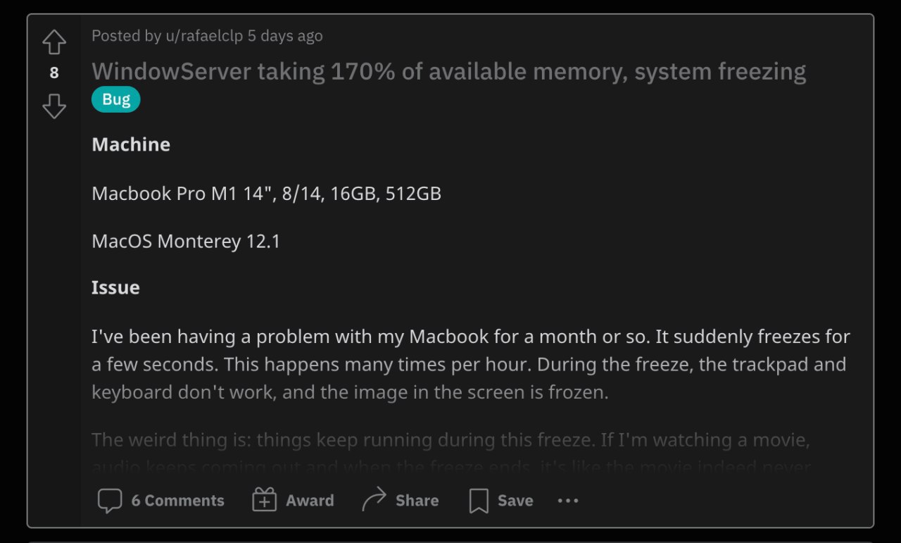
Task: Click the bookmark Save icon
Action: (479, 501)
